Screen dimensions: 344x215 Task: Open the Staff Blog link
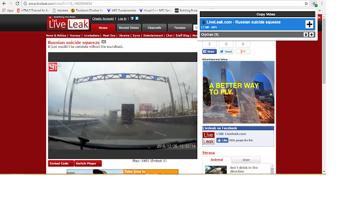182,35
